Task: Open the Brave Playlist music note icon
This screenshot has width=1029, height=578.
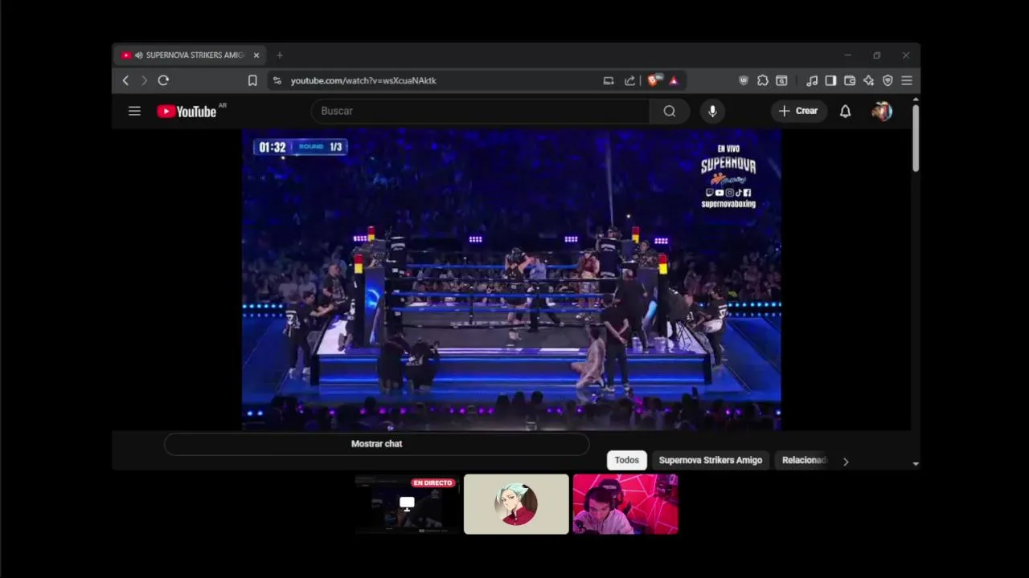Action: click(x=812, y=80)
